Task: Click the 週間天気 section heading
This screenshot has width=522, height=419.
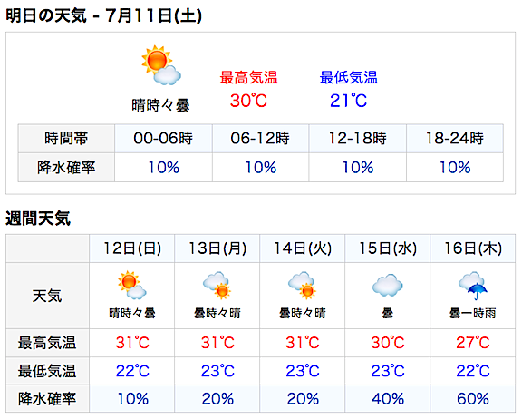Action: (38, 219)
